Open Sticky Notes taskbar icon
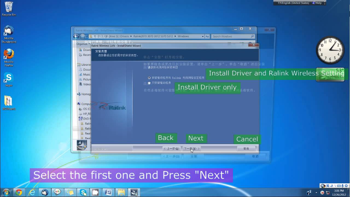Screen dimensions: 350x197 click(70, 193)
